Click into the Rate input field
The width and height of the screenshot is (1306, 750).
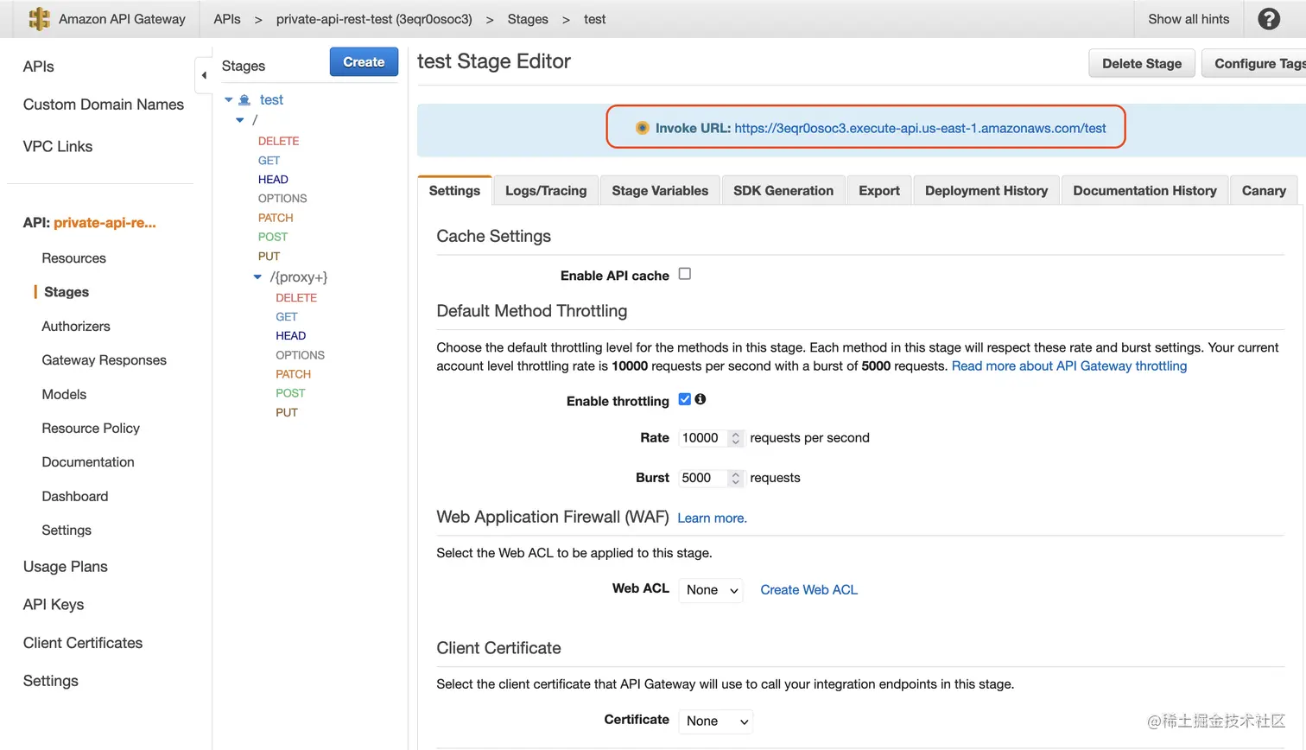click(x=702, y=438)
